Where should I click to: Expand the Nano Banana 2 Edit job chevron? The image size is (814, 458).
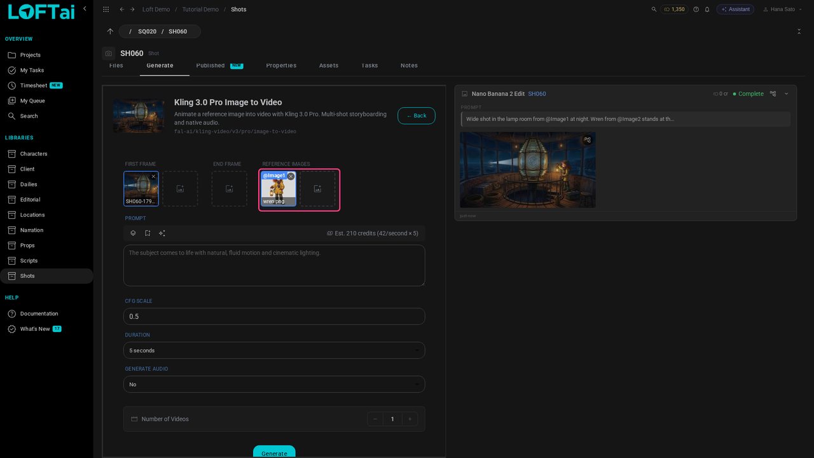coord(786,94)
